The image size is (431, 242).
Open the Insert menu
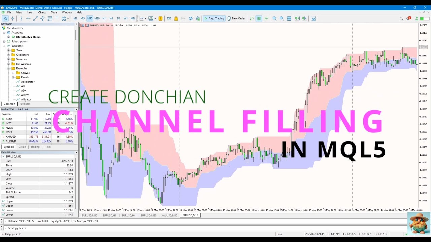[30, 12]
